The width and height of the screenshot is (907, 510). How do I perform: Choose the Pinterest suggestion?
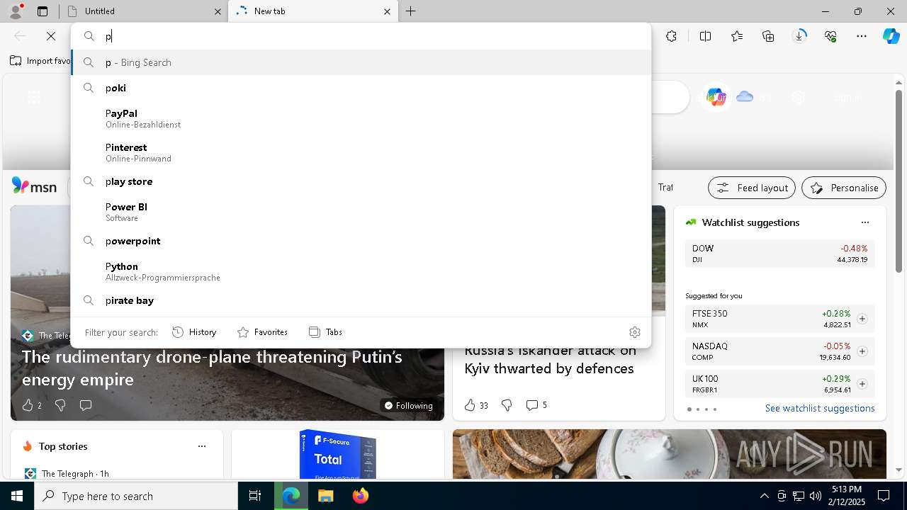[361, 152]
